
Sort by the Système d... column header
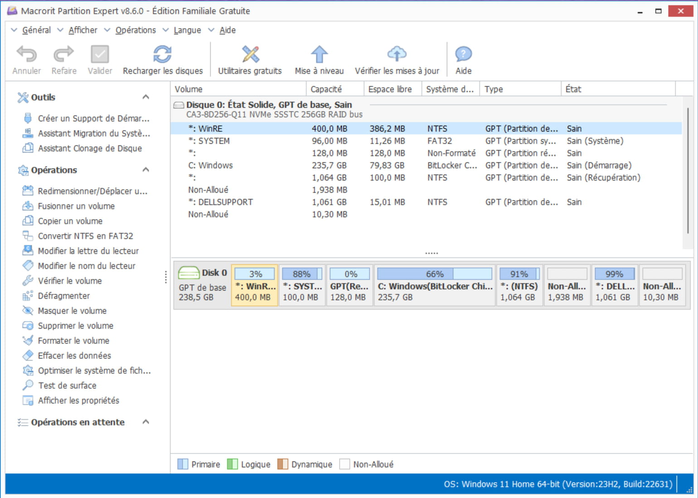click(451, 89)
